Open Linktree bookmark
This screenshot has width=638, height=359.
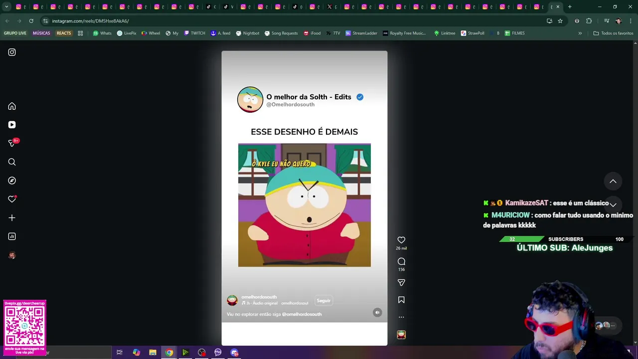[x=445, y=33]
